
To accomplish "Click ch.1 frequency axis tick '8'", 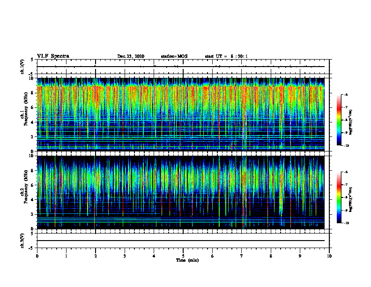I will (x=33, y=93).
